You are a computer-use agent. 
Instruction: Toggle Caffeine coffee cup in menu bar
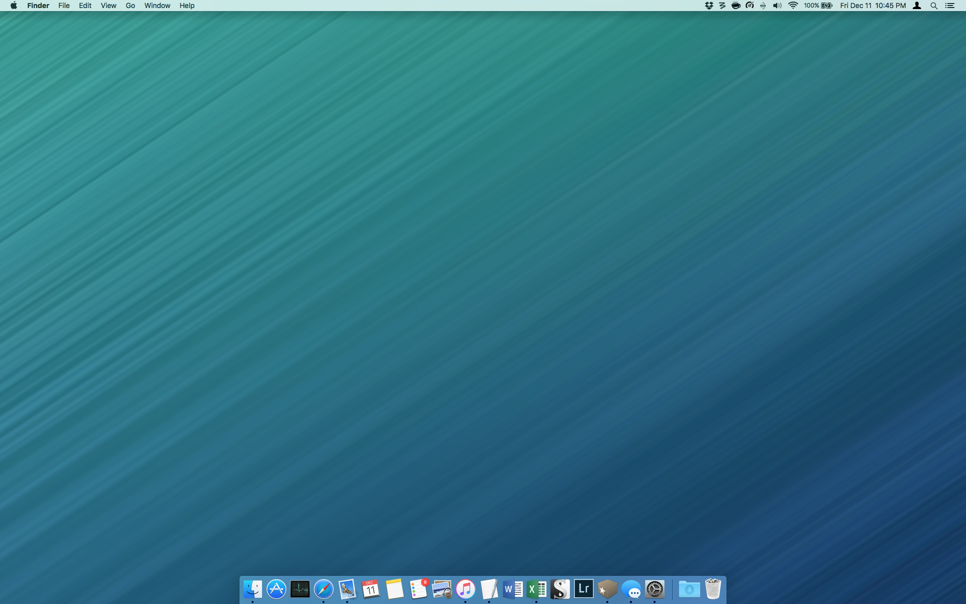pos(736,6)
